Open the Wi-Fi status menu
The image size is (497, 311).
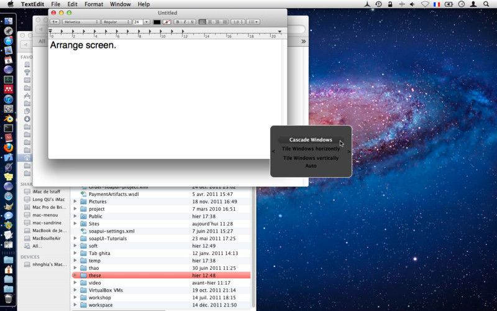point(425,4)
